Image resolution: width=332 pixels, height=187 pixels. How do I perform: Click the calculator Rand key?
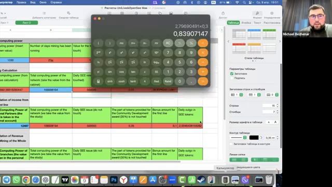(x=168, y=81)
